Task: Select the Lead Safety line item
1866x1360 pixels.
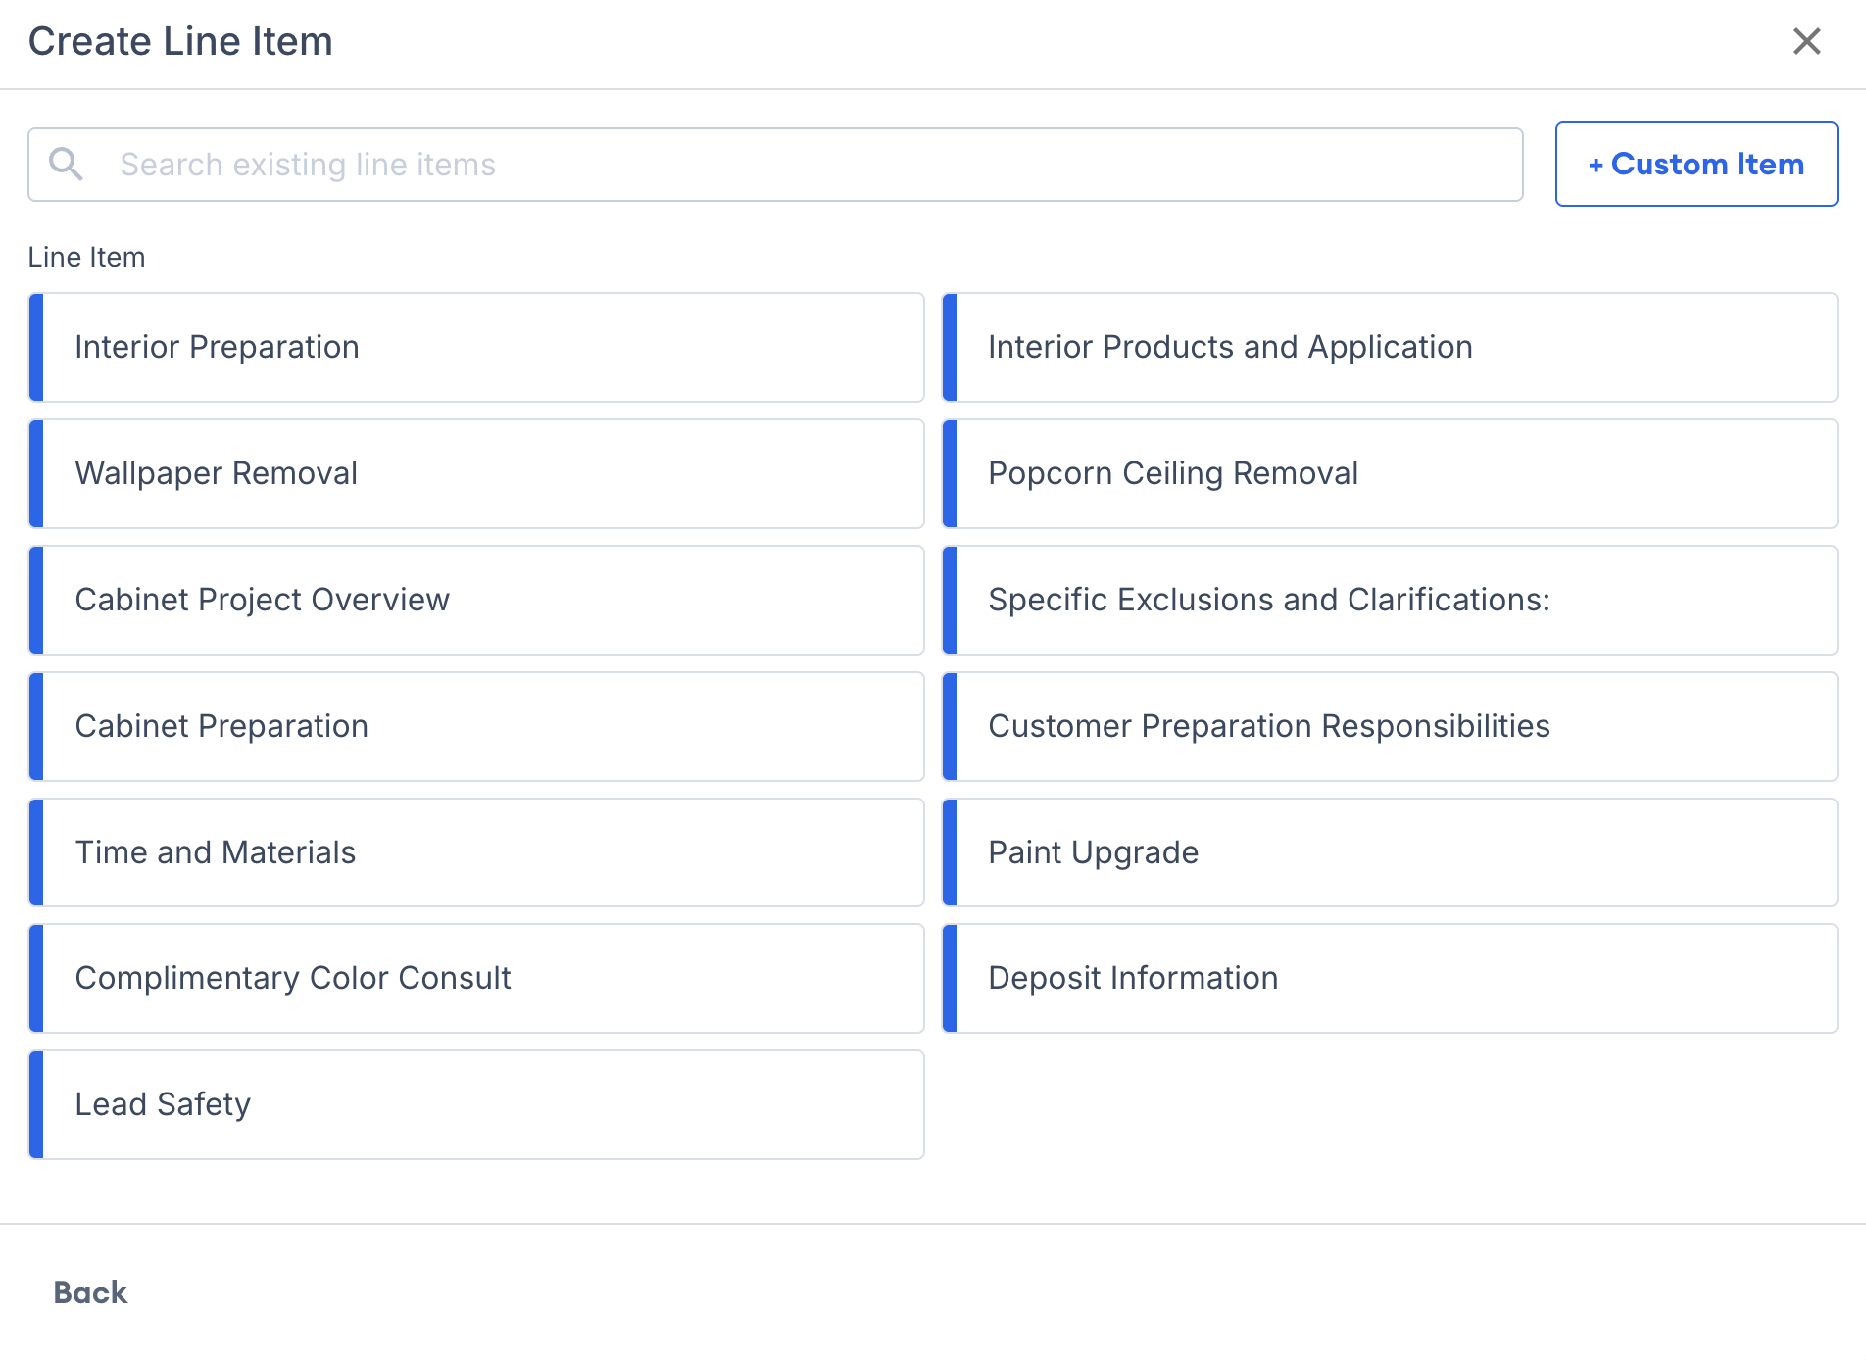Action: point(476,1104)
